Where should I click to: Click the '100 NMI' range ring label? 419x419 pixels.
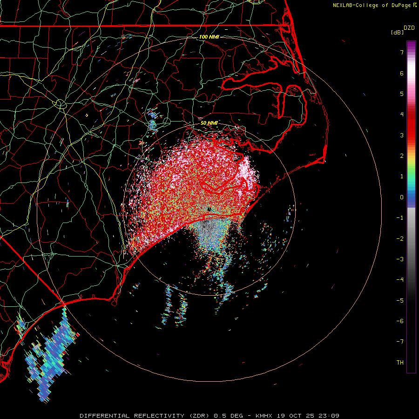coord(209,37)
